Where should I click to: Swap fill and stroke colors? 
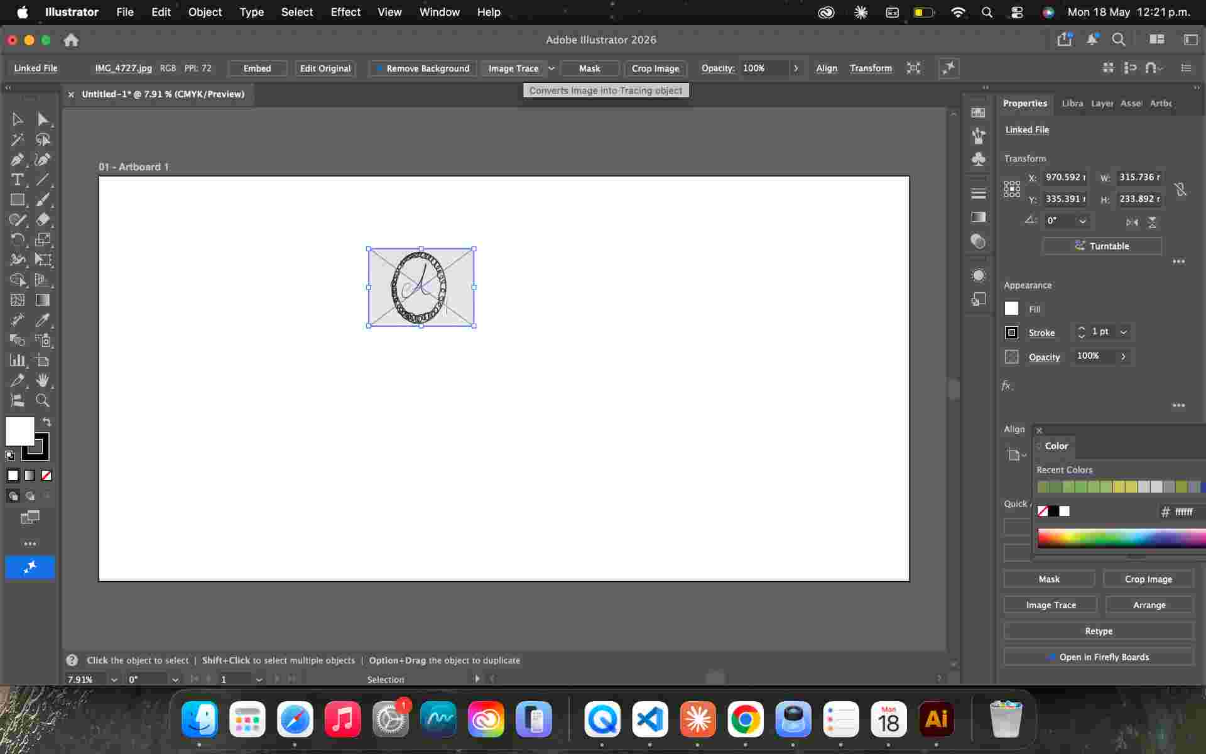point(46,422)
